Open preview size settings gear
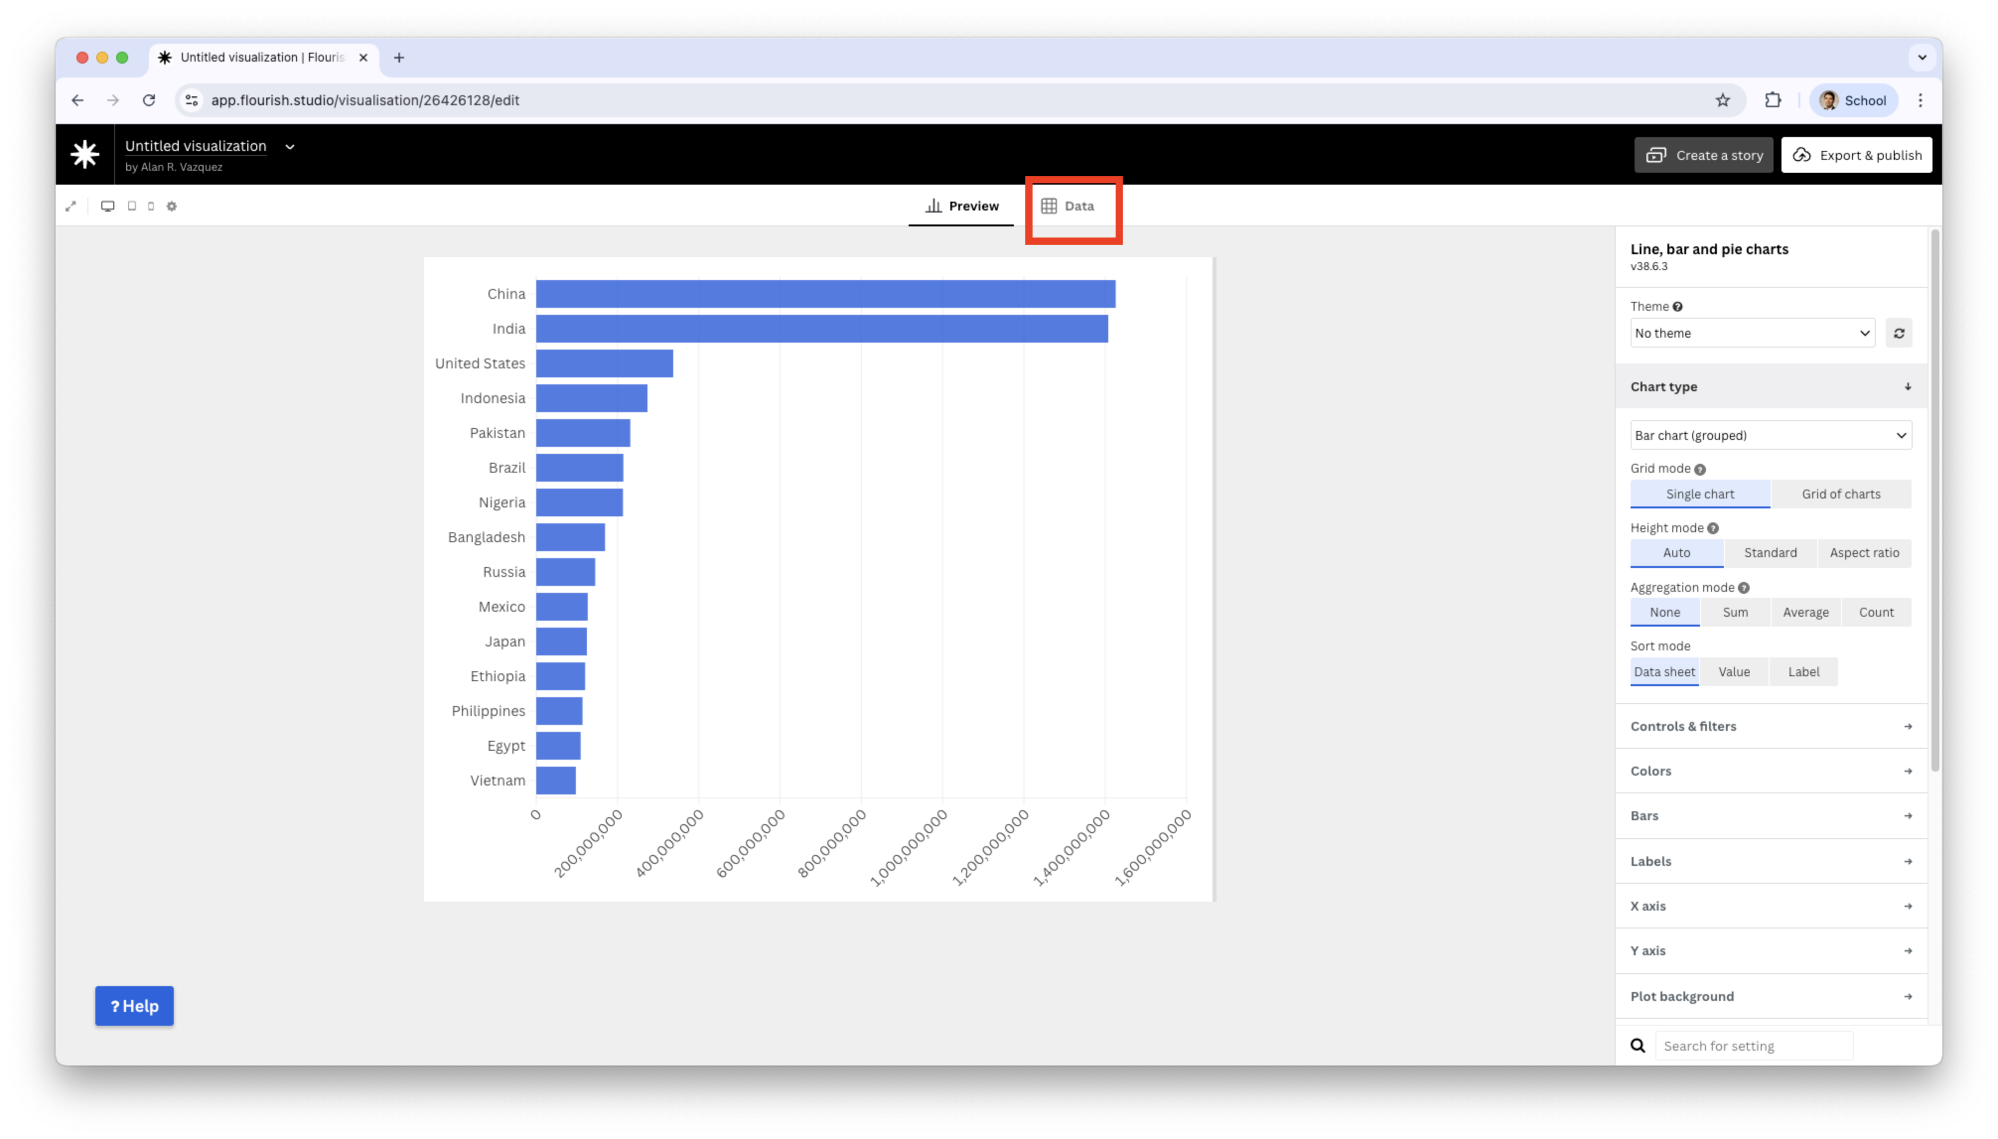 [x=172, y=207]
